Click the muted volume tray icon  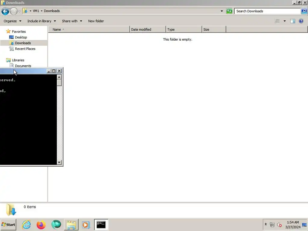(x=279, y=224)
